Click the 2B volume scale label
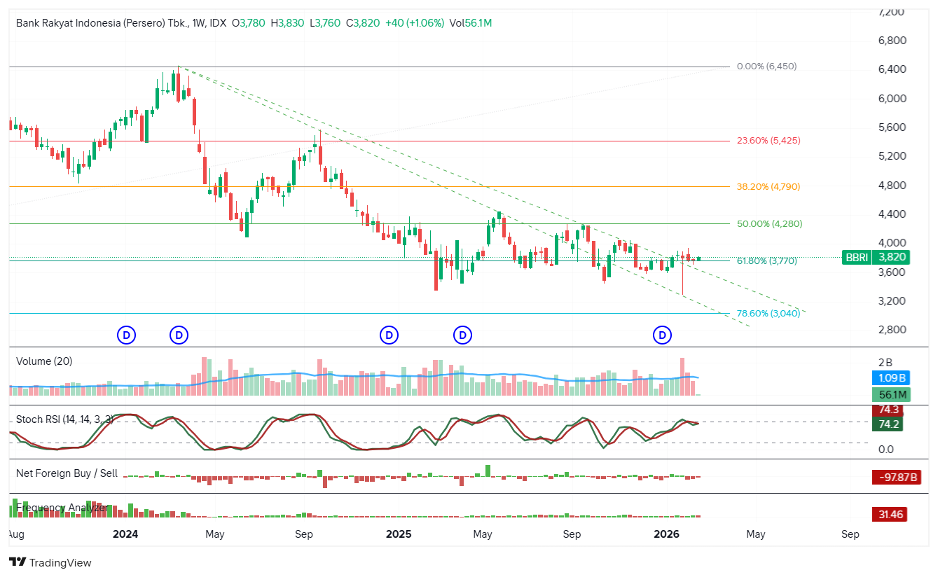The image size is (938, 577). 885,362
